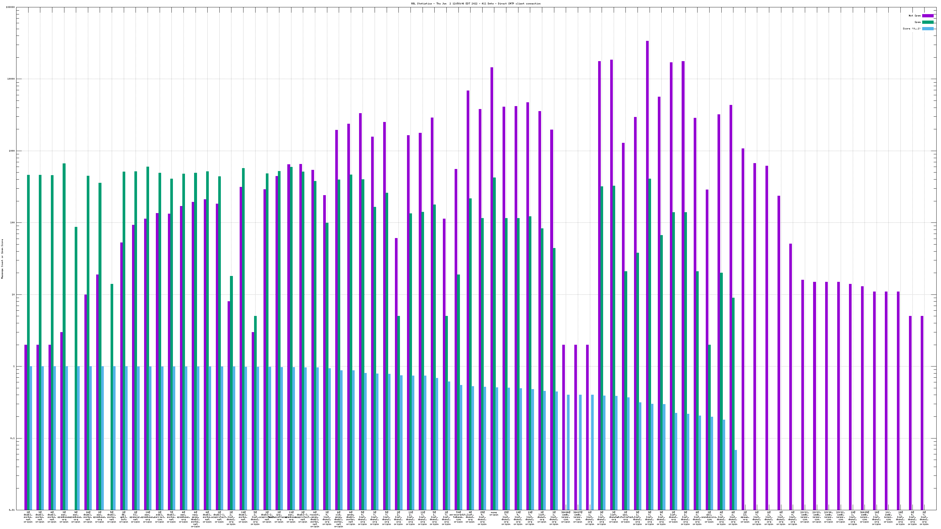Click the RBL Statistics chart title
The image size is (941, 529).
coord(475,4)
